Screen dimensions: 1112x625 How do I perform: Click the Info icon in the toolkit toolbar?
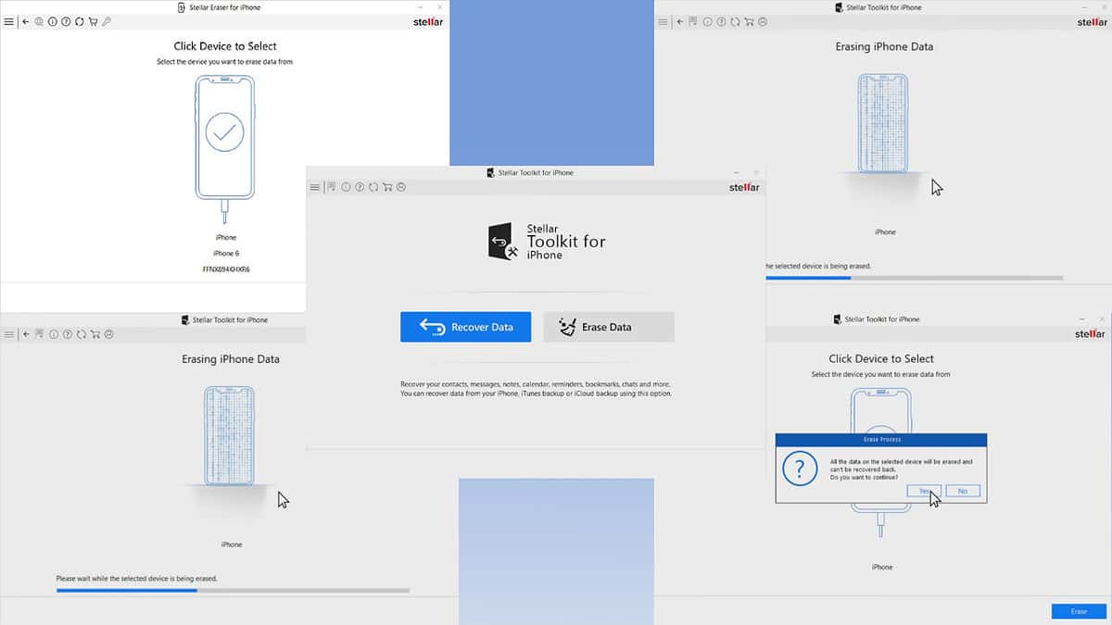345,187
